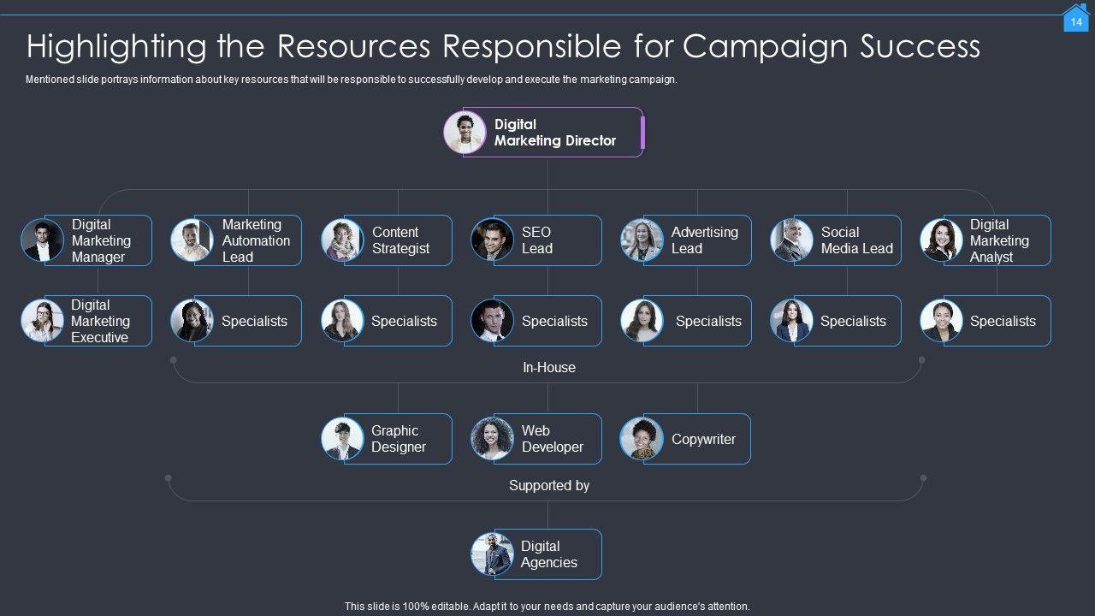The height and width of the screenshot is (616, 1095).
Task: Click the Web Developer avatar photo
Action: pos(492,439)
